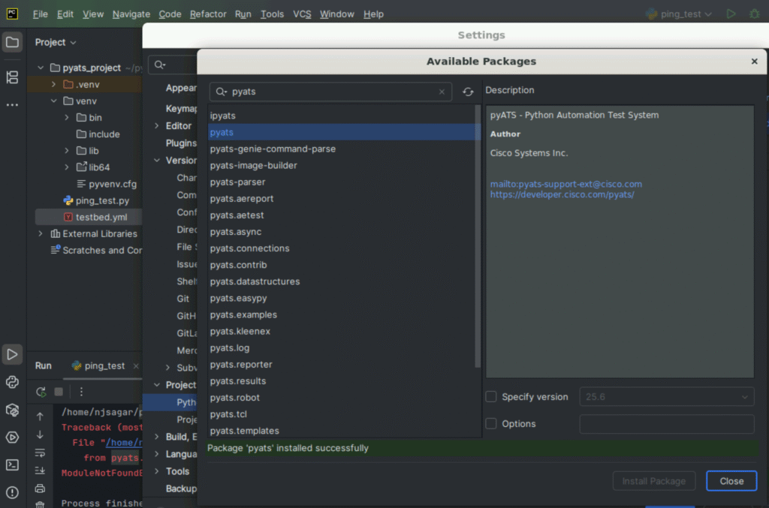Open the Navigate menu

[131, 14]
